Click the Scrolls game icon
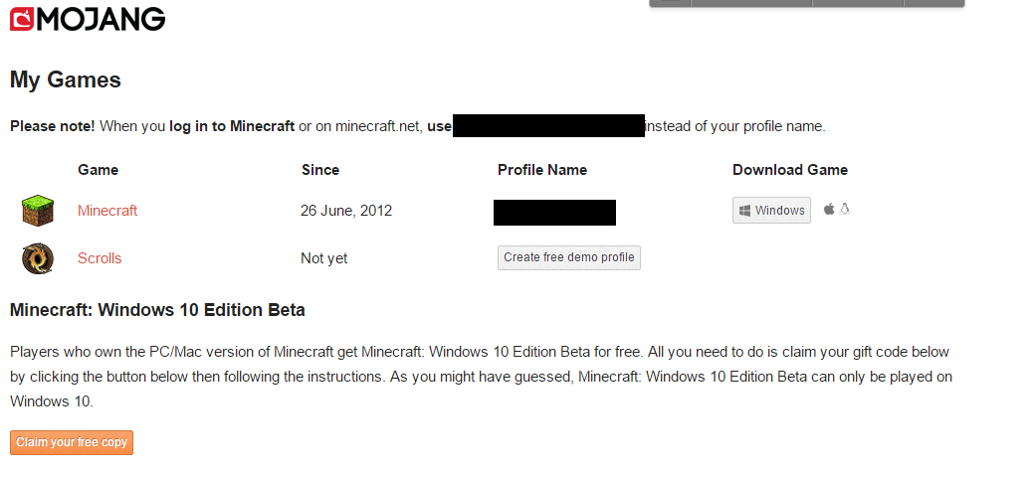 coord(38,258)
